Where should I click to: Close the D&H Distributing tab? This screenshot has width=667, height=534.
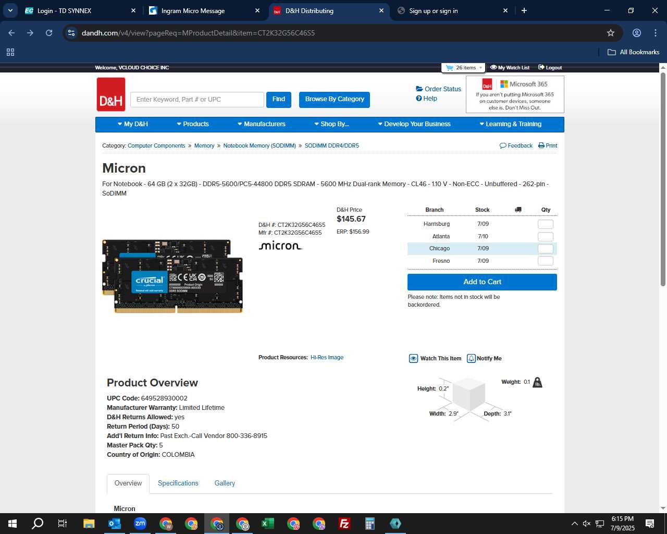tap(381, 10)
